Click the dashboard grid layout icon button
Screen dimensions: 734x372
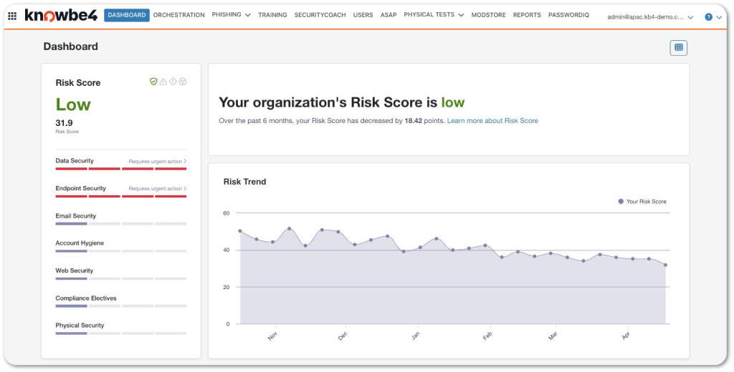click(678, 48)
